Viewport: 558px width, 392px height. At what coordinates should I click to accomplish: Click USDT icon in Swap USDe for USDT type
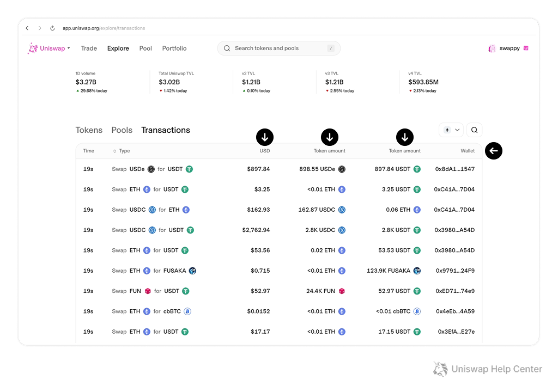[189, 169]
